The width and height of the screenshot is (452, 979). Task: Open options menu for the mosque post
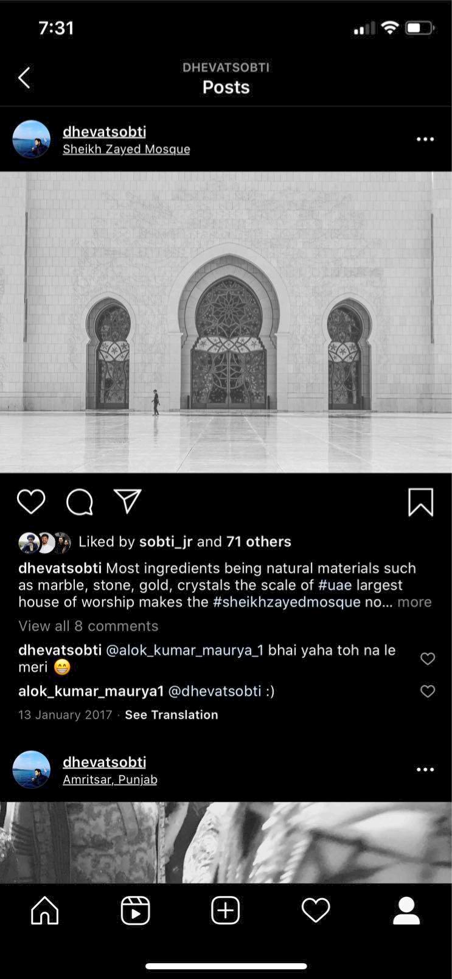click(425, 139)
